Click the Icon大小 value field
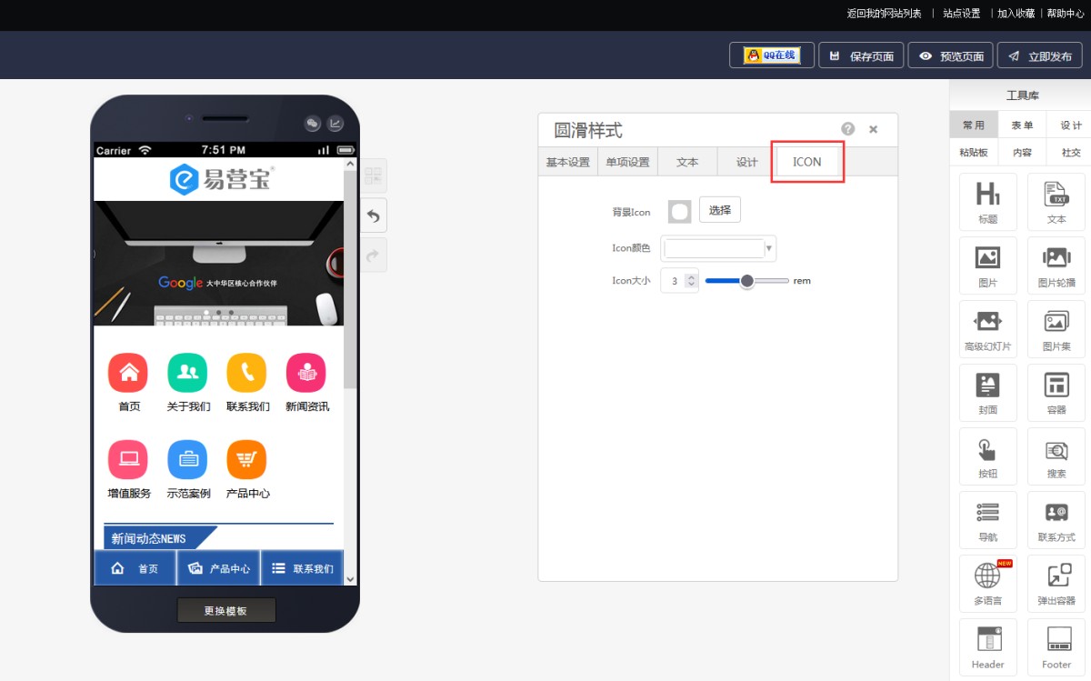The width and height of the screenshot is (1091, 681). pyautogui.click(x=674, y=281)
